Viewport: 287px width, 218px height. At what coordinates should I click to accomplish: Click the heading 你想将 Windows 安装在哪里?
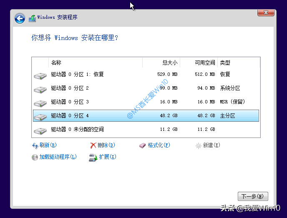point(75,38)
